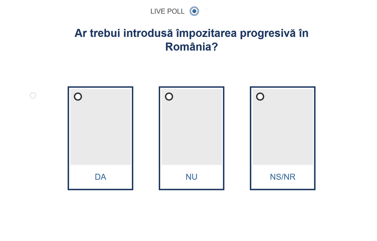This screenshot has width=377, height=241.
Task: Click the word "trebui" in the question
Action: point(107,33)
